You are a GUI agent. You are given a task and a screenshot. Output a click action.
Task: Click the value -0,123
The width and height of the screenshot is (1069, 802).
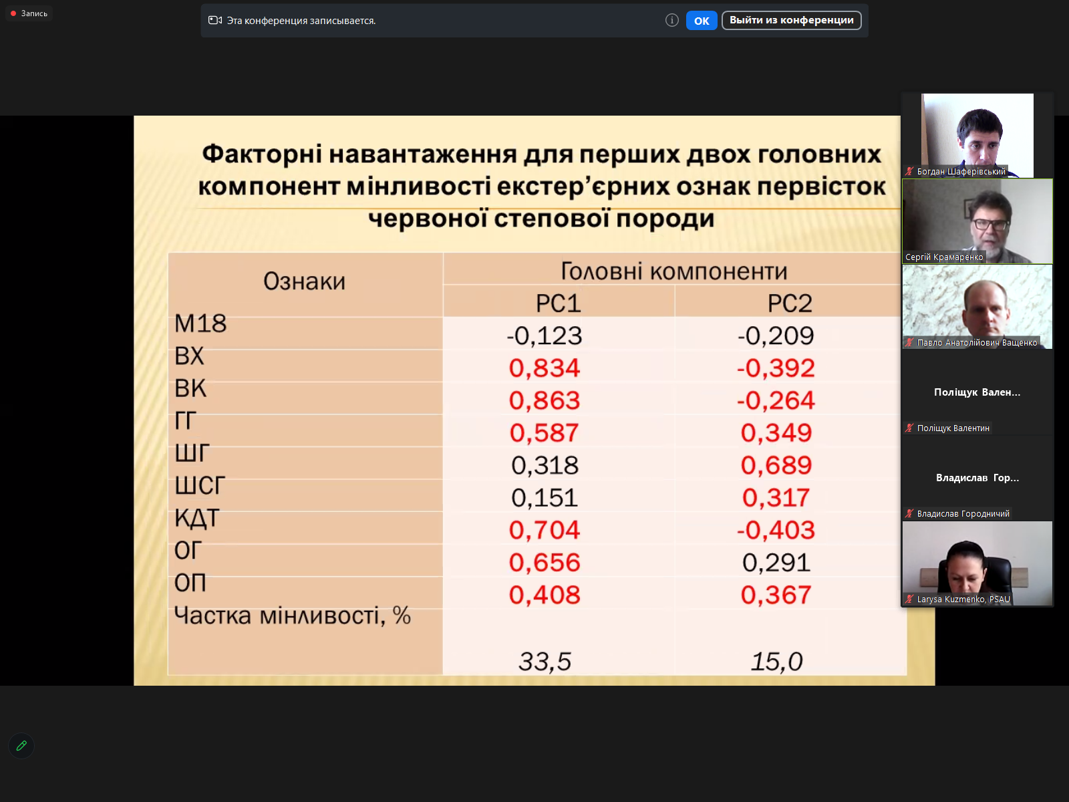[x=544, y=336]
